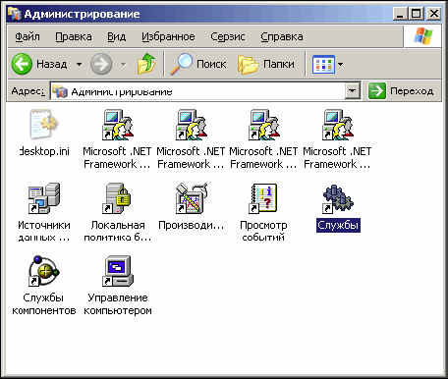The image size is (448, 379).
Task: Open the Избранное menu
Action: tap(168, 36)
